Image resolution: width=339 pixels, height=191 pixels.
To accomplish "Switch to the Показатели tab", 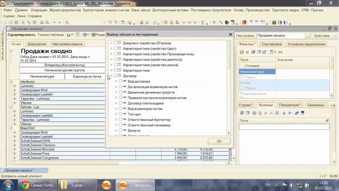I will tap(290, 105).
